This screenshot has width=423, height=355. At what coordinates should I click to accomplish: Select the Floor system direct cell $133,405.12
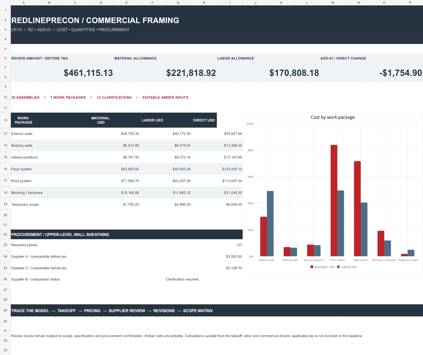[x=232, y=169]
